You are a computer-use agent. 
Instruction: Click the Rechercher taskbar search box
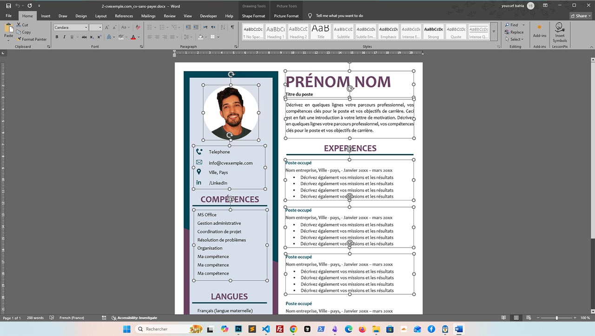click(169, 329)
